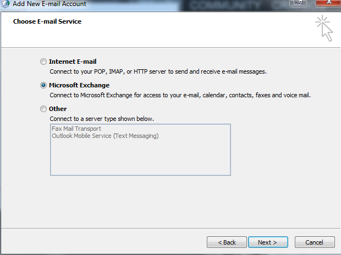Select the Microsoft Exchange radio button
Viewport: 341px width, 255px height.
(43, 86)
